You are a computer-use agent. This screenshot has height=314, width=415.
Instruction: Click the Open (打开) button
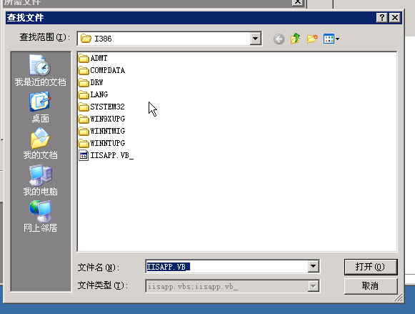point(371,267)
